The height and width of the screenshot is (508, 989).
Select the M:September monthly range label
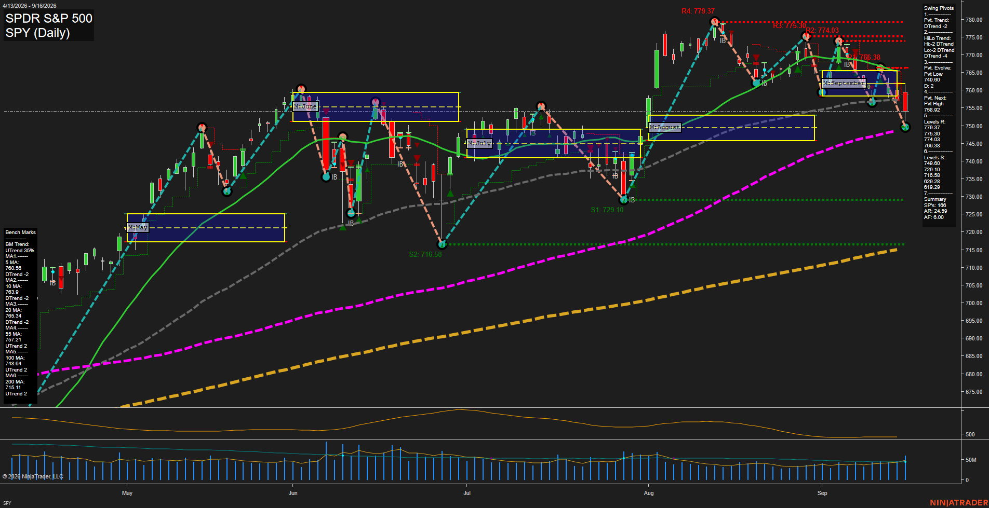click(x=844, y=83)
